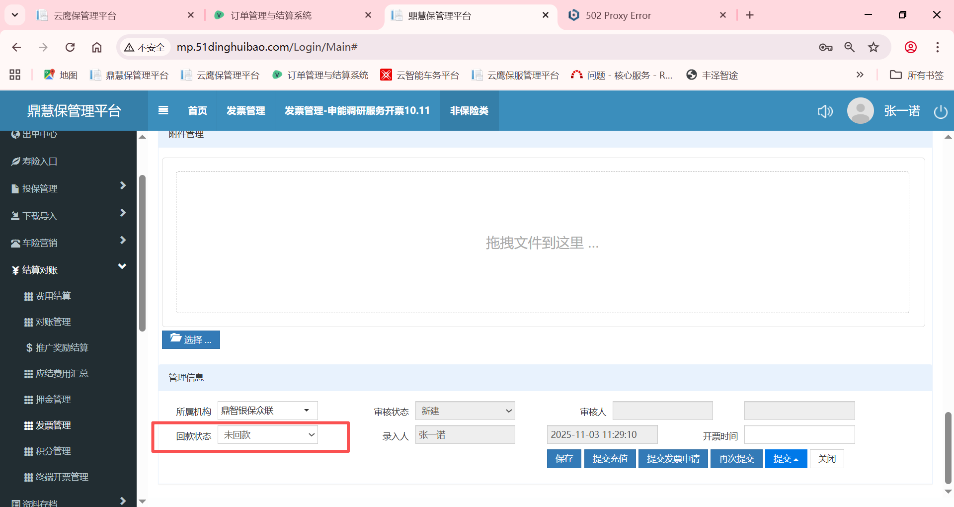Click the 提交发票申请 button

coord(673,458)
